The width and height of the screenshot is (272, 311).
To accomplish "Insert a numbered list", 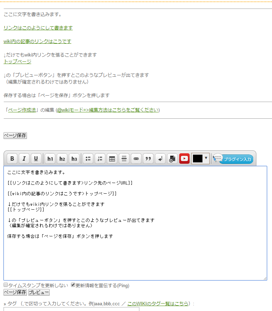I will 100,159.
